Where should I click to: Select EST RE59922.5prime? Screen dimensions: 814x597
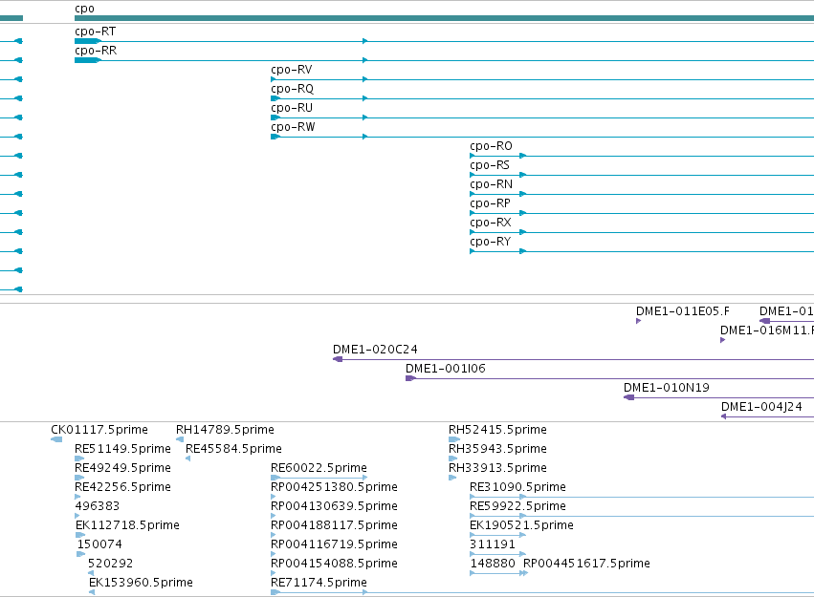point(517,506)
